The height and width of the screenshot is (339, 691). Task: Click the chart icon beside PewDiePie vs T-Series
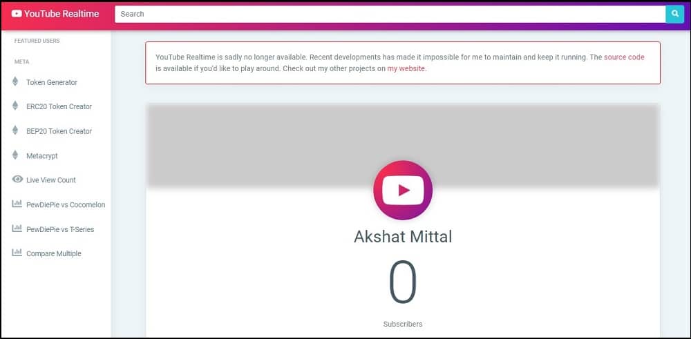tap(17, 229)
